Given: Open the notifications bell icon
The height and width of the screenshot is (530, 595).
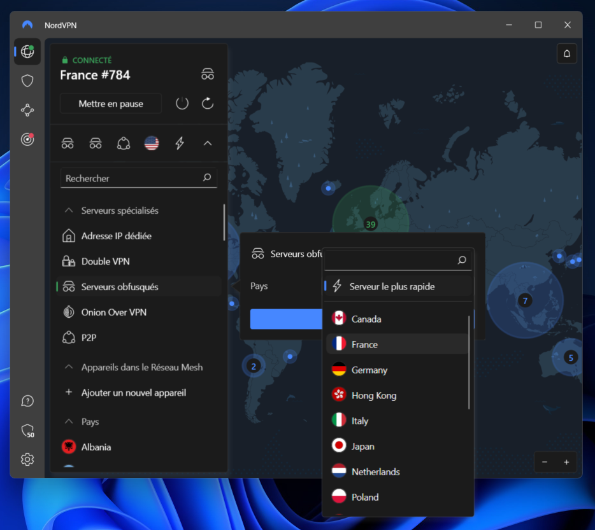Looking at the screenshot, I should coord(566,53).
